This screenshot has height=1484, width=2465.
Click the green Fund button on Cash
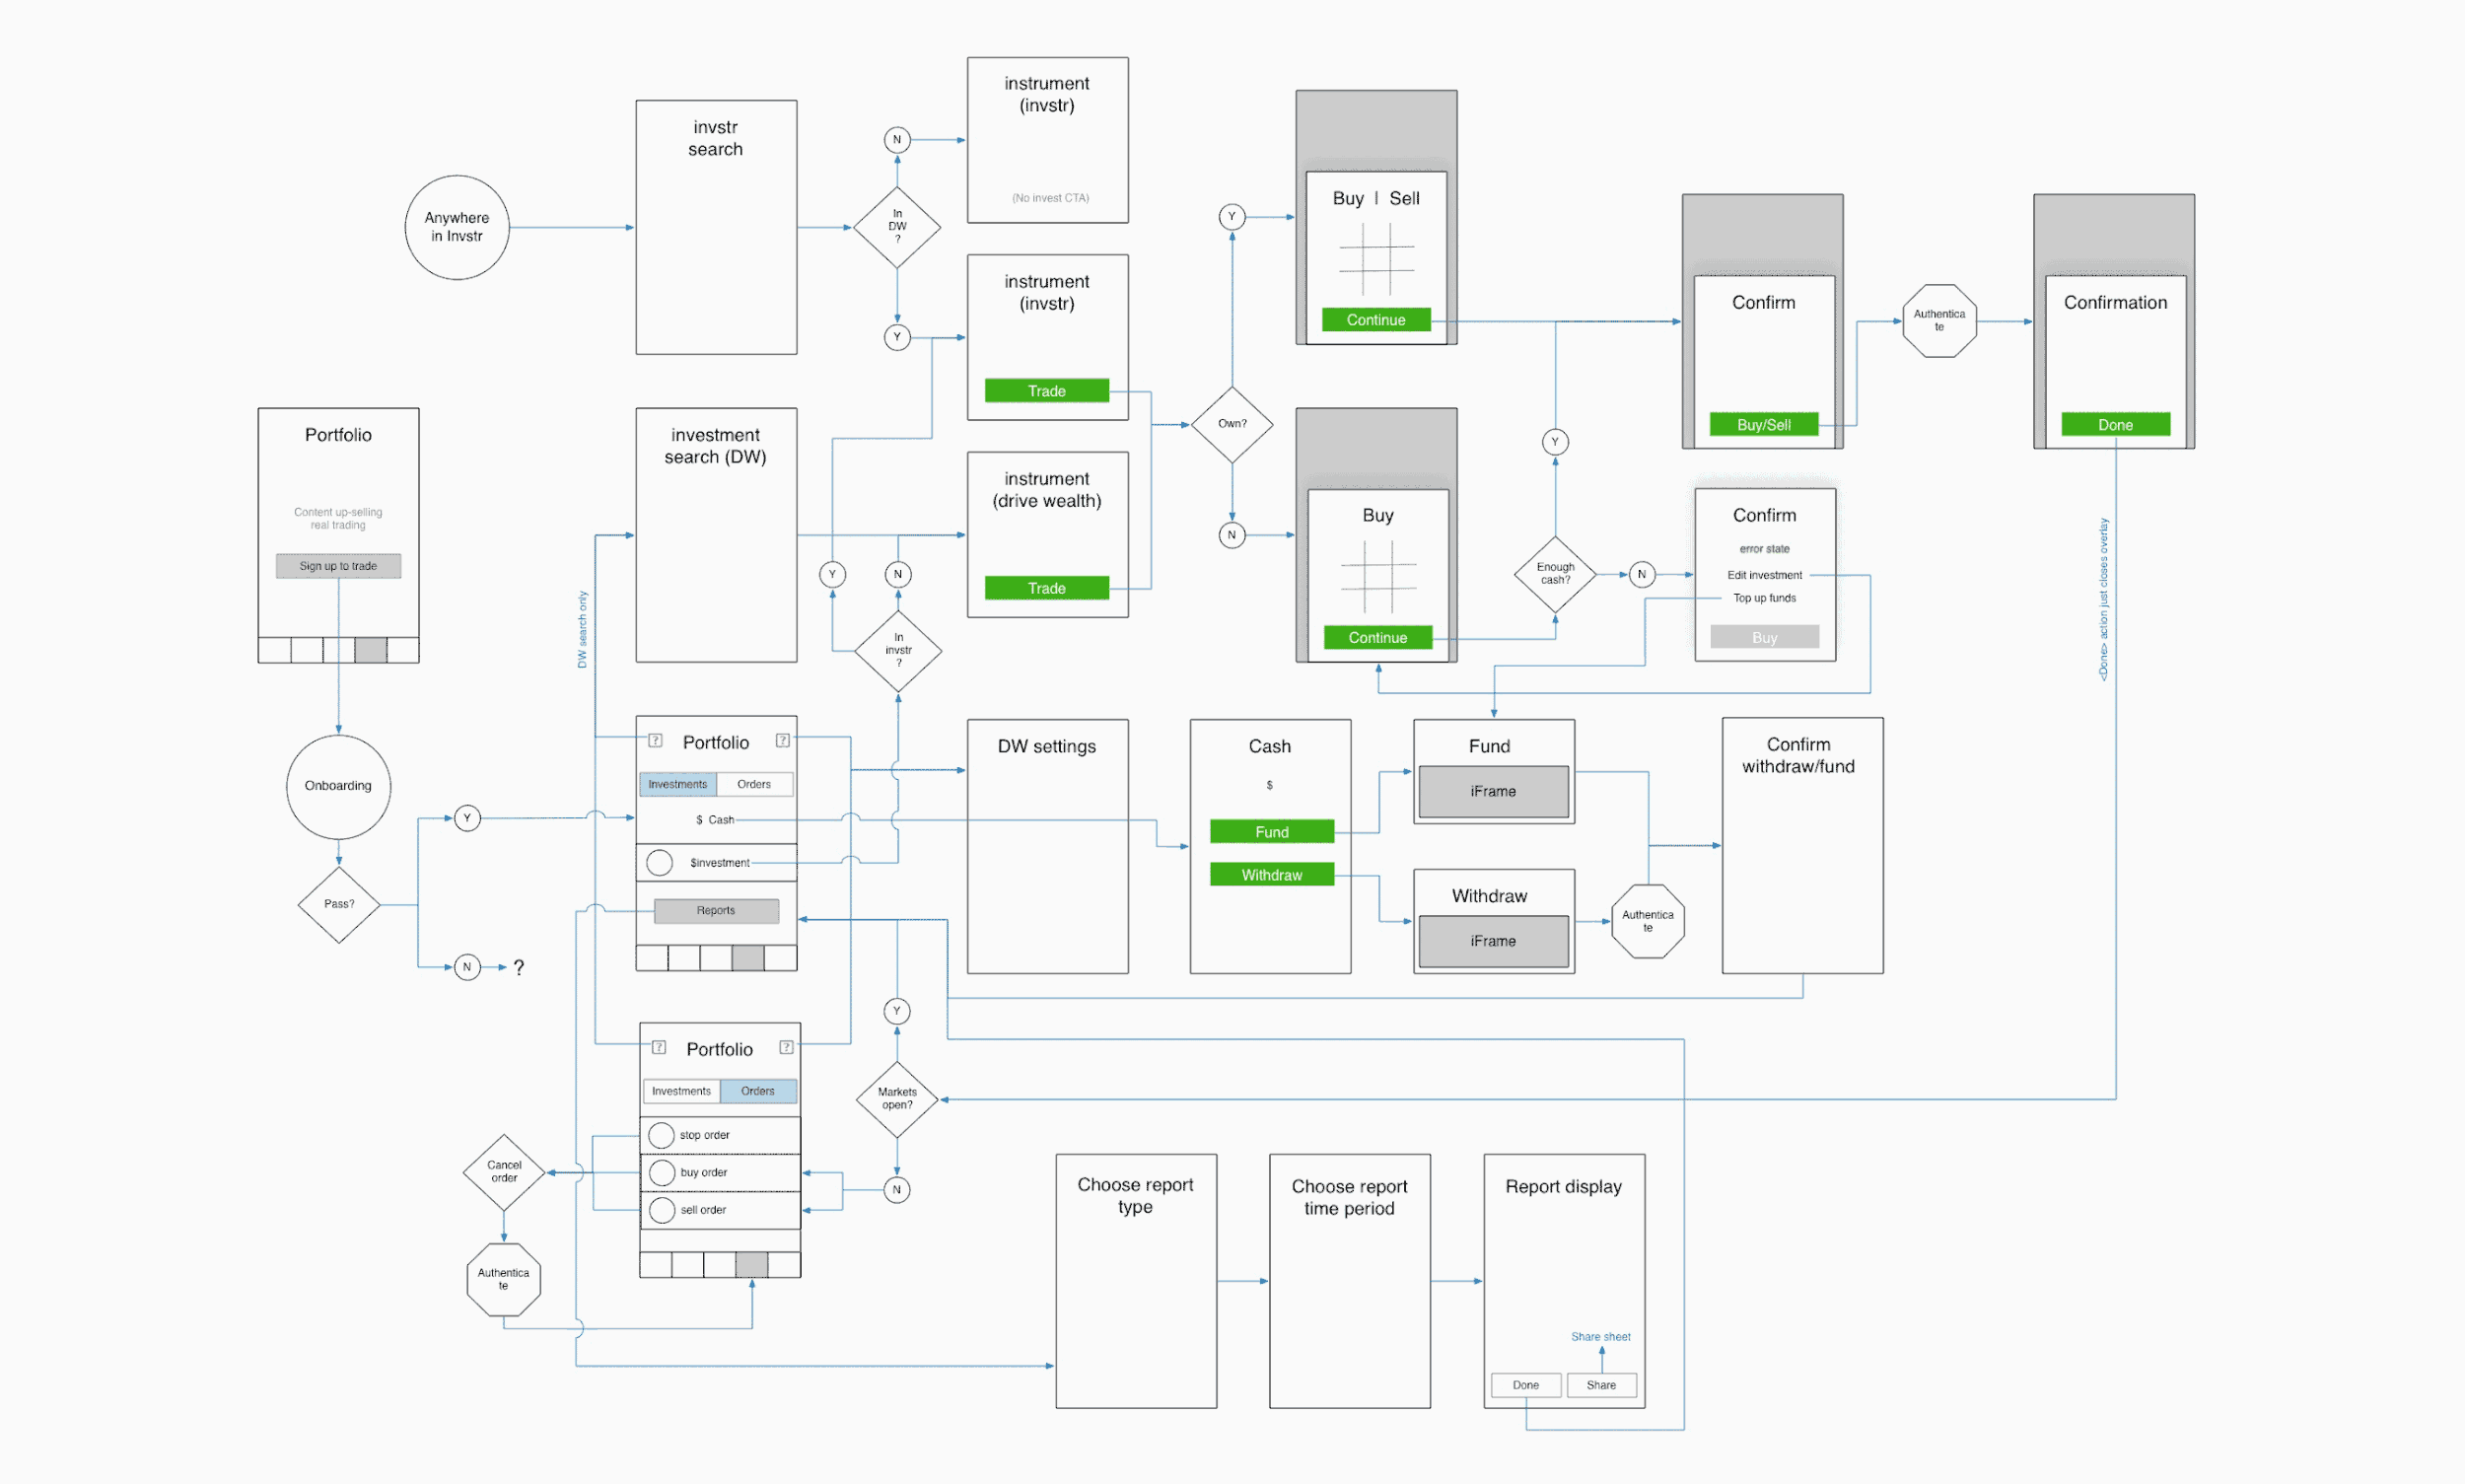pyautogui.click(x=1272, y=832)
